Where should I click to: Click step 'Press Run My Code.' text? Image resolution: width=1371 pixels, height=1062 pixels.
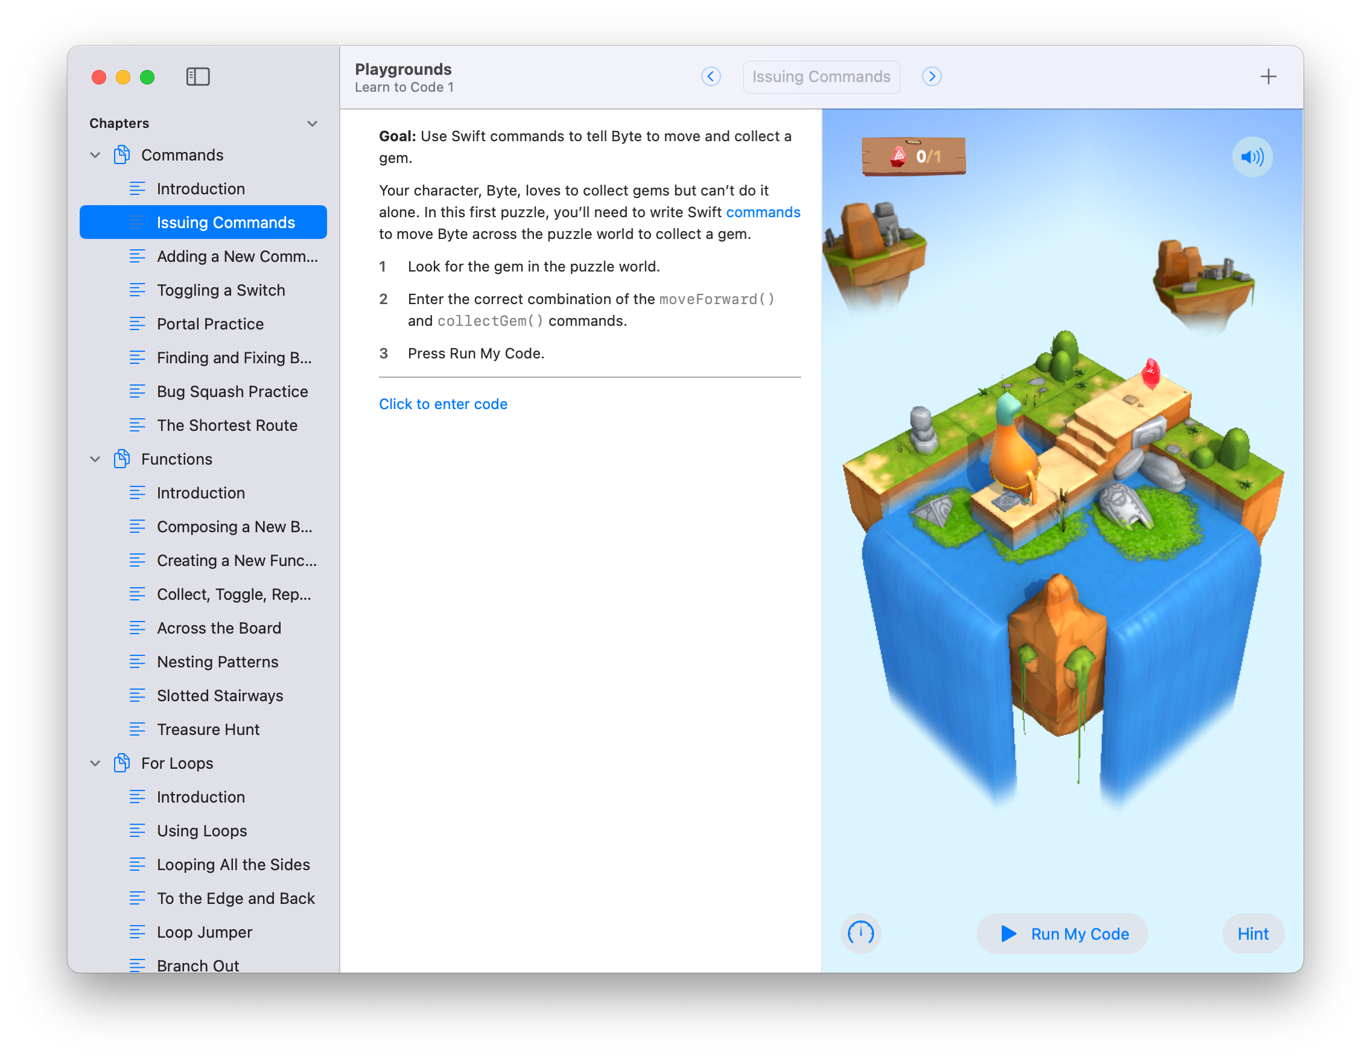pyautogui.click(x=476, y=354)
